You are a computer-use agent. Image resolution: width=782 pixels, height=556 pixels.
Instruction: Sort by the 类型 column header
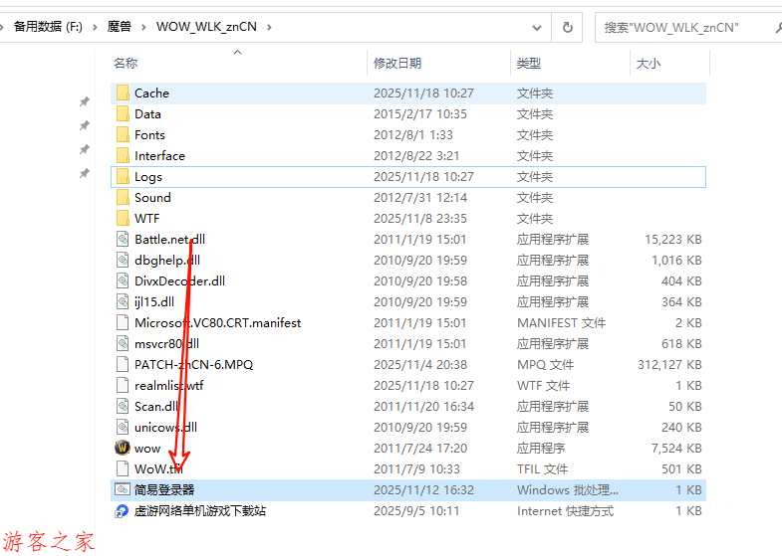click(528, 64)
